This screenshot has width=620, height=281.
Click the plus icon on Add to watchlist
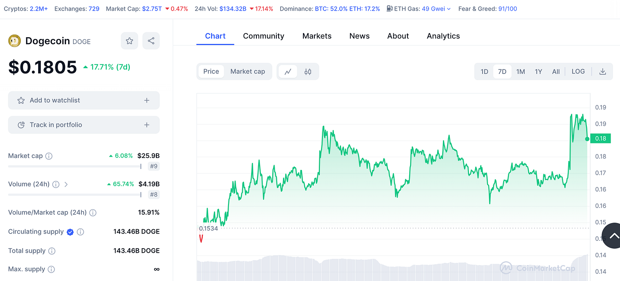(147, 100)
